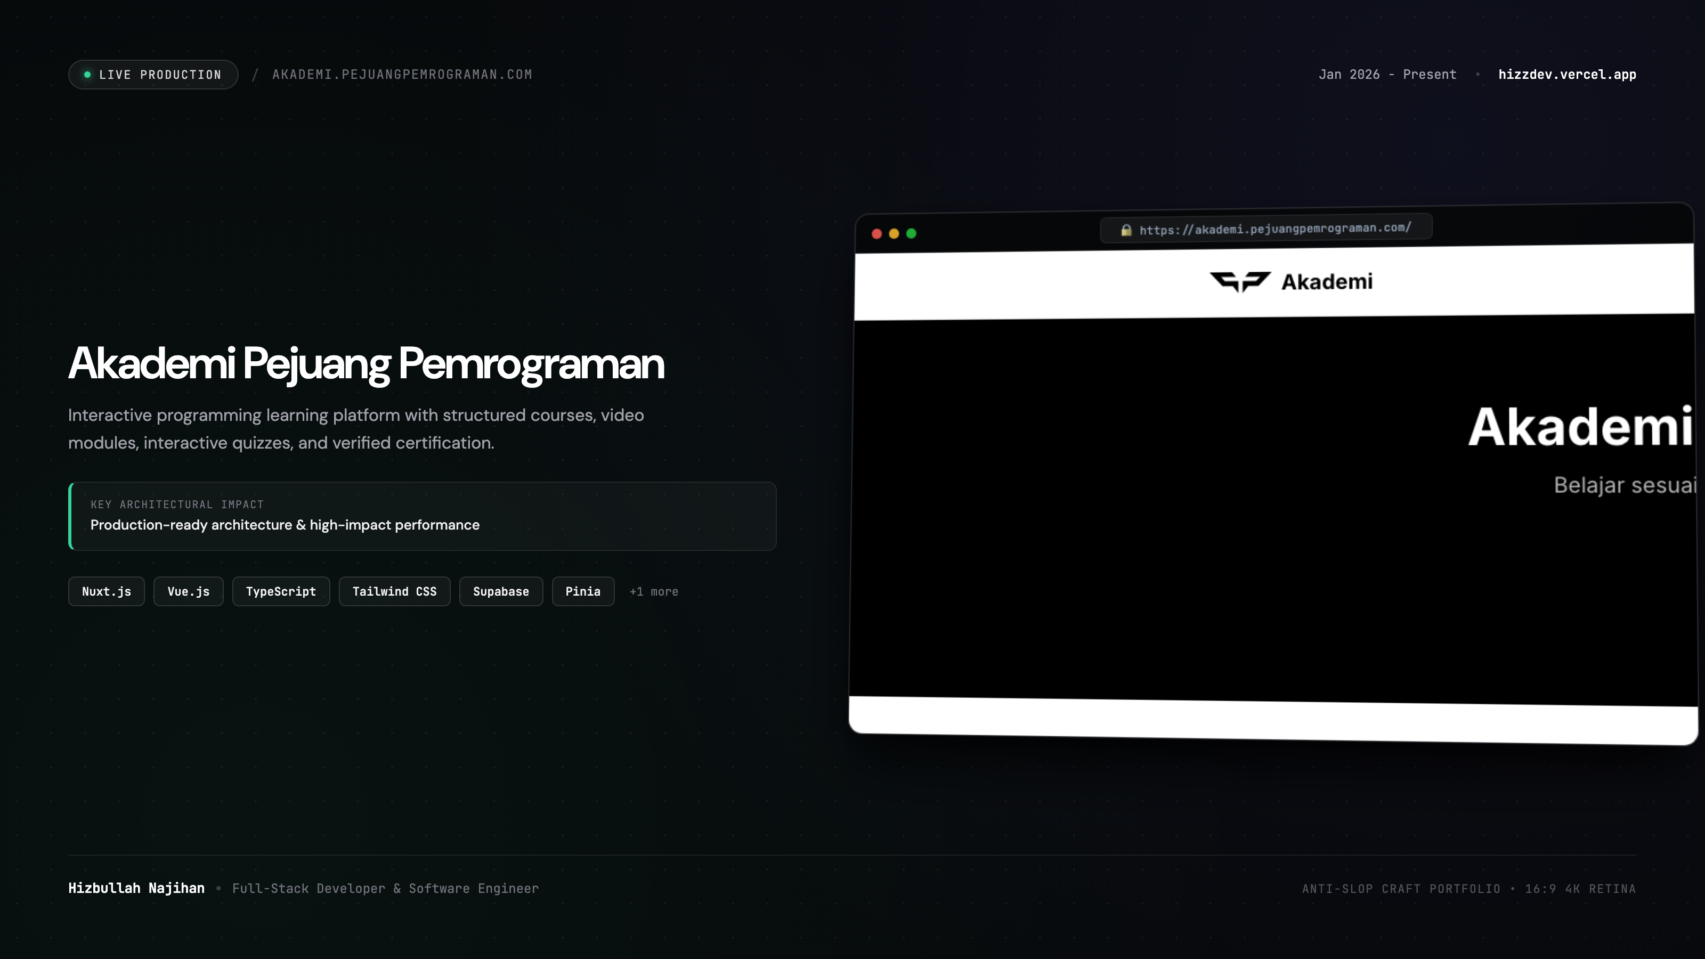
Task: Click the LIVE PRODUCTION status badge
Action: pos(153,75)
